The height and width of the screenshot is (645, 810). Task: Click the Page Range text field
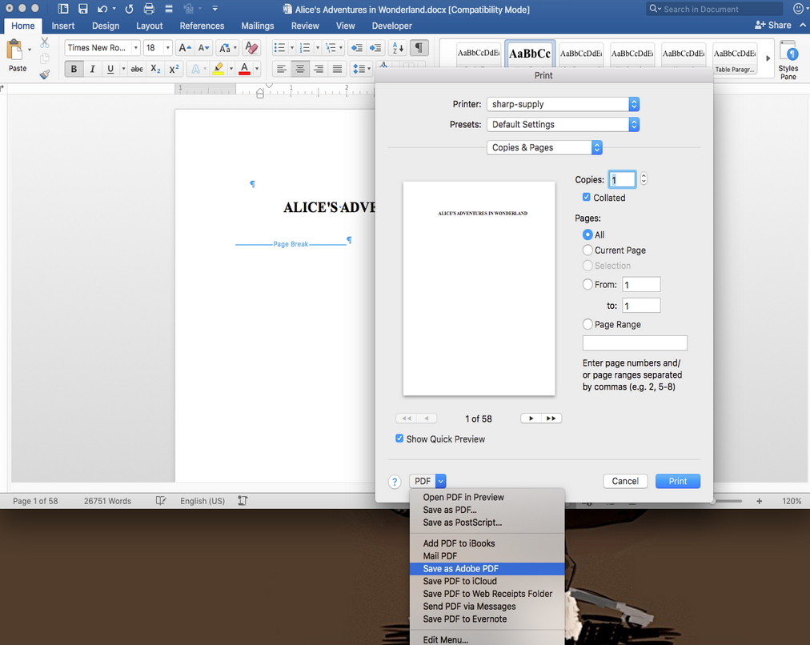635,343
